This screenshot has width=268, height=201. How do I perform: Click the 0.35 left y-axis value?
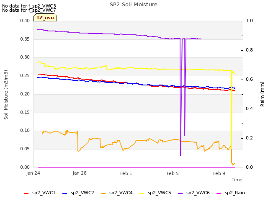click(25, 39)
